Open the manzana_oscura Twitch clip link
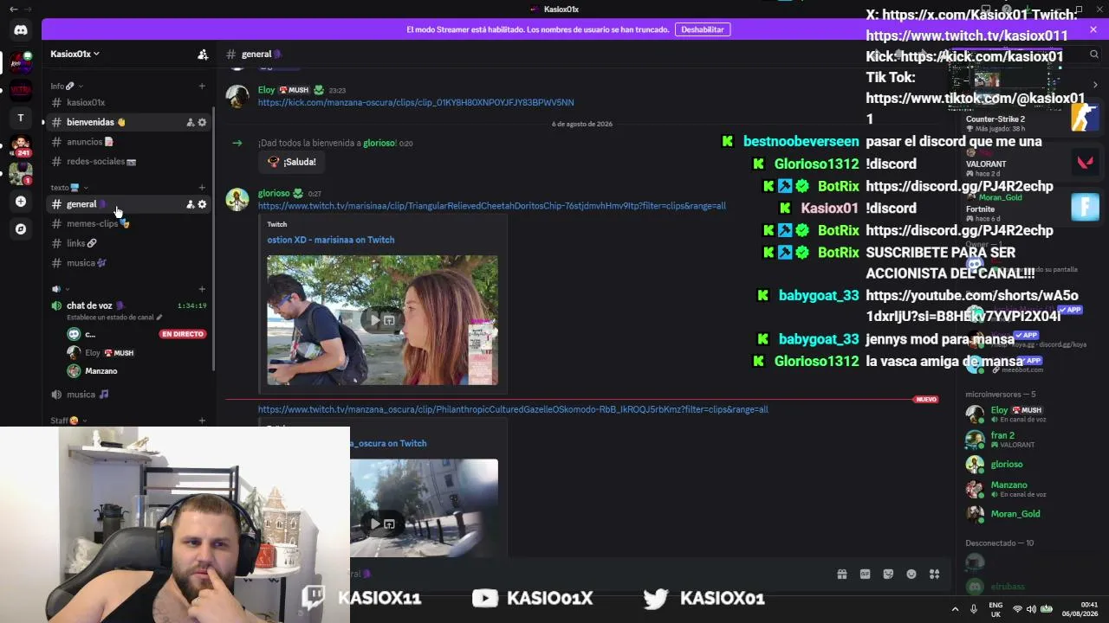This screenshot has width=1109, height=623. [513, 409]
